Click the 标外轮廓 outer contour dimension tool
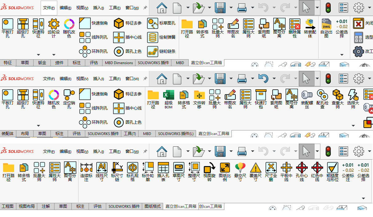Screen dimensions: 373x217 (148, 172)
